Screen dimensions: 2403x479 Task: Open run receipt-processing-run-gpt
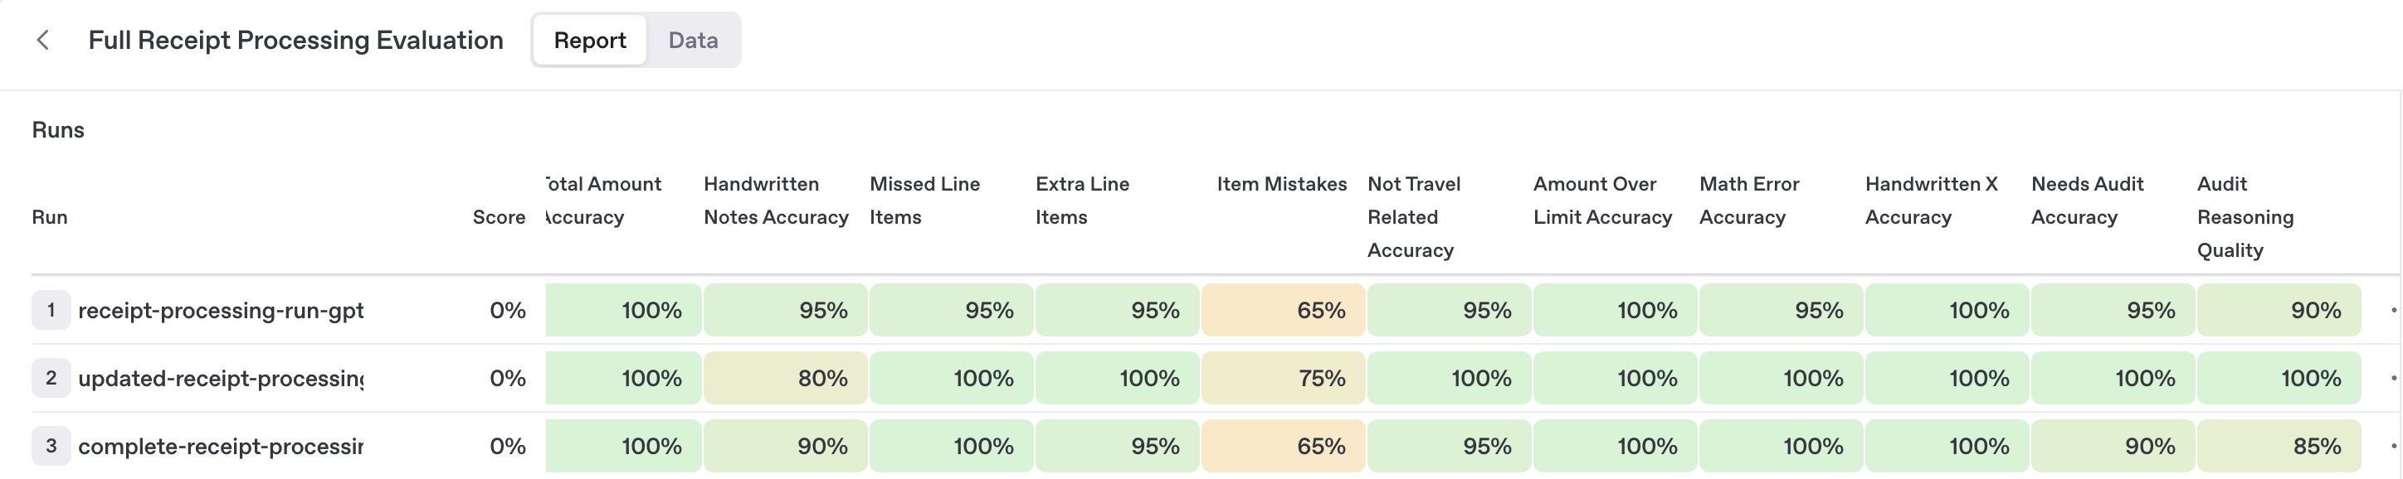[222, 310]
